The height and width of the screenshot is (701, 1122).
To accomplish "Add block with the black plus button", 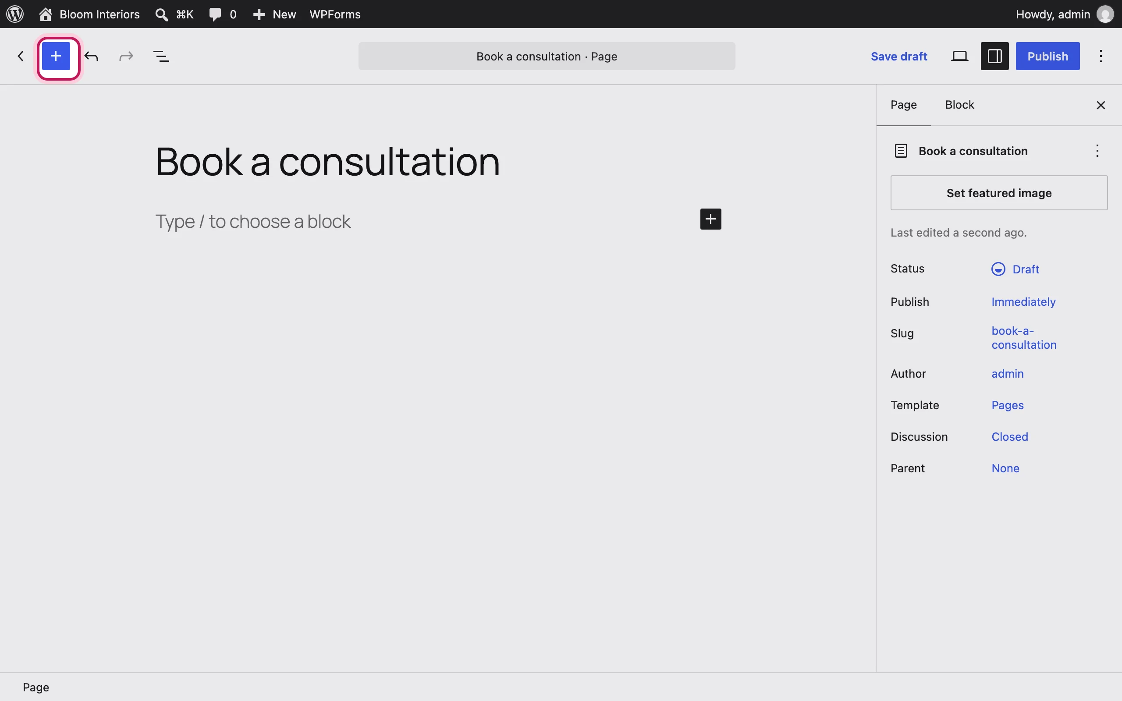I will [710, 219].
